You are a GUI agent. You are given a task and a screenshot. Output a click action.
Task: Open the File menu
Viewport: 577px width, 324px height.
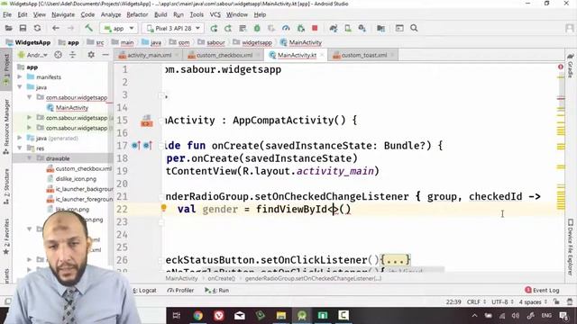[x=7, y=14]
